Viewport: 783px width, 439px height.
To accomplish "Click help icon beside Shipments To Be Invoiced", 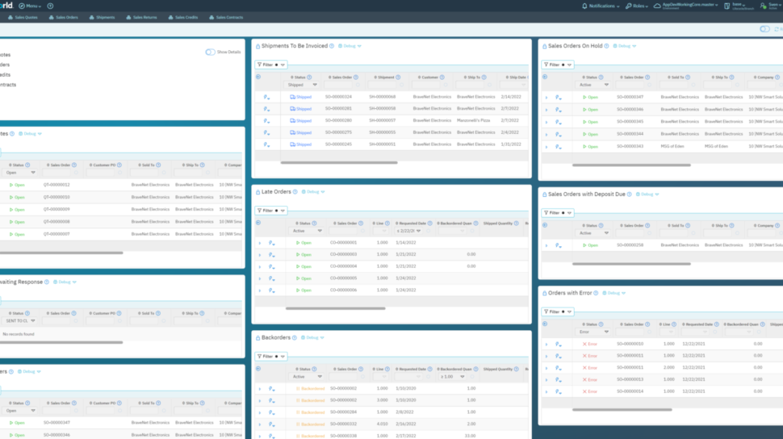I will point(333,46).
